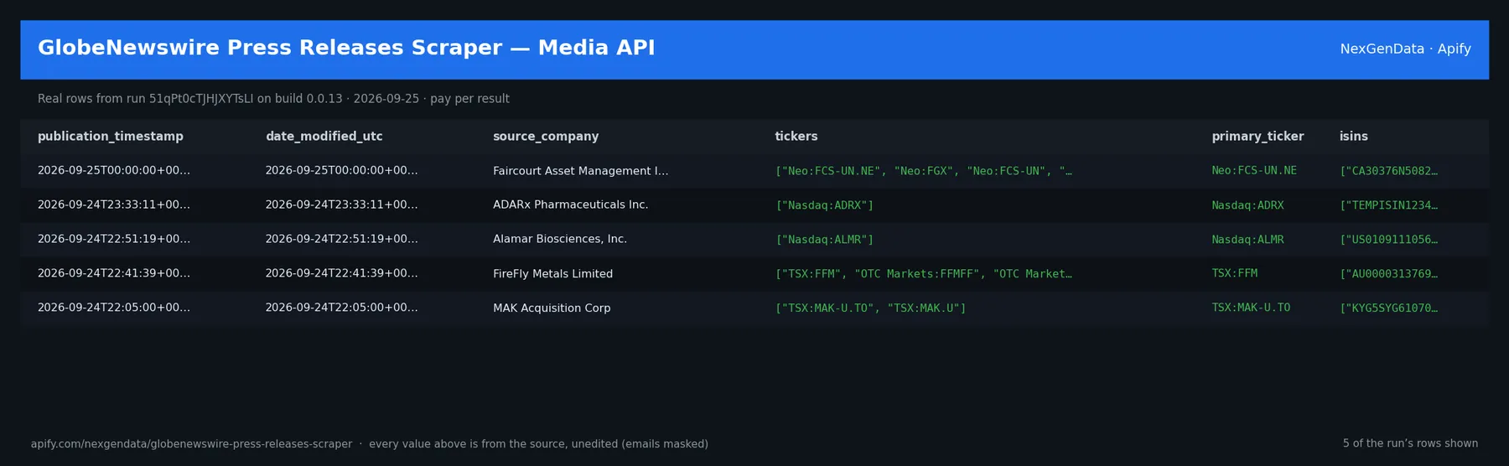Click isins cell US0109111056
Image resolution: width=1509 pixels, height=466 pixels.
point(1389,240)
